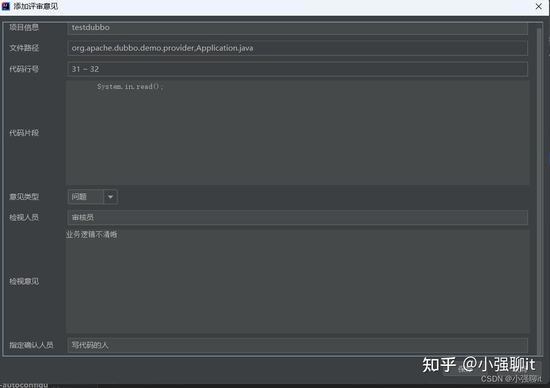
Task: Click the 指定确认人员 field showing 写代码的人
Action: click(x=297, y=345)
